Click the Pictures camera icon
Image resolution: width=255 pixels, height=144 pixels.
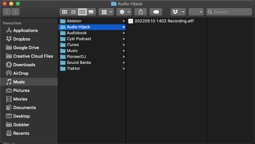9,90
